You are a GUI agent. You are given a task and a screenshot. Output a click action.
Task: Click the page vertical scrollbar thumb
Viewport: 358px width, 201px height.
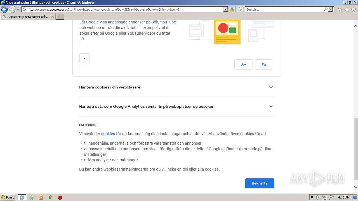click(x=356, y=149)
